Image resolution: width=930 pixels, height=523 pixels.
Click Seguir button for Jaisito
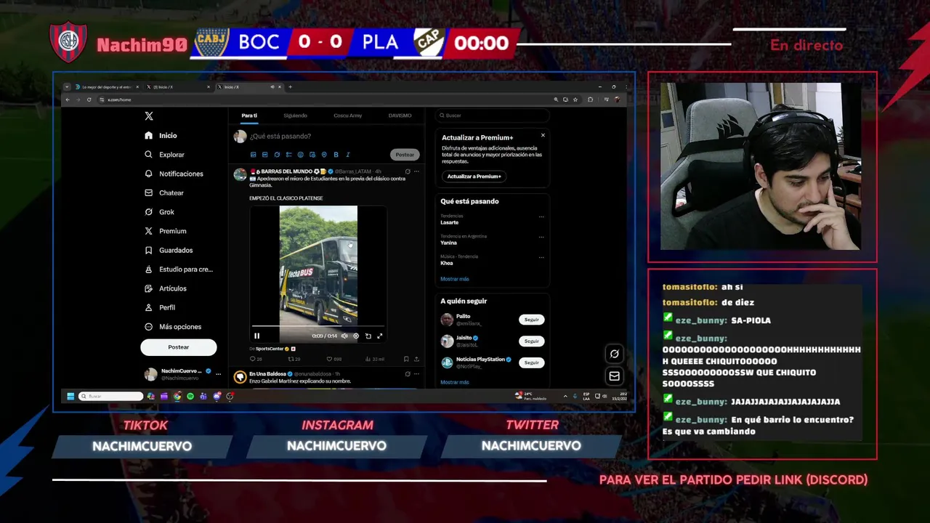[532, 341]
